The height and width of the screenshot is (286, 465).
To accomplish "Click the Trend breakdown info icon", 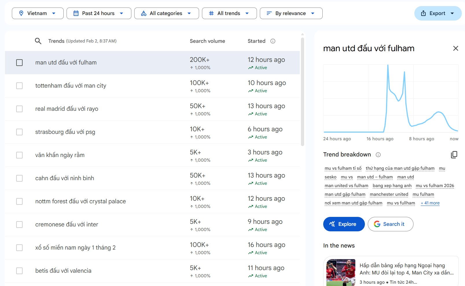I will point(378,155).
